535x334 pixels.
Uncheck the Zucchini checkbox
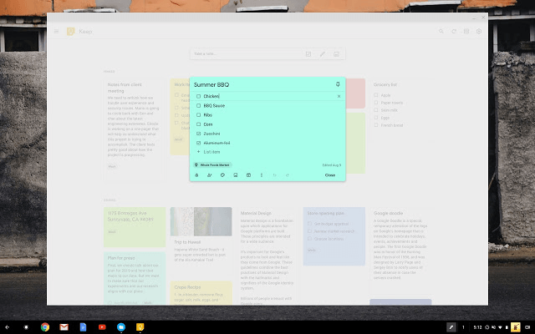pyautogui.click(x=199, y=134)
